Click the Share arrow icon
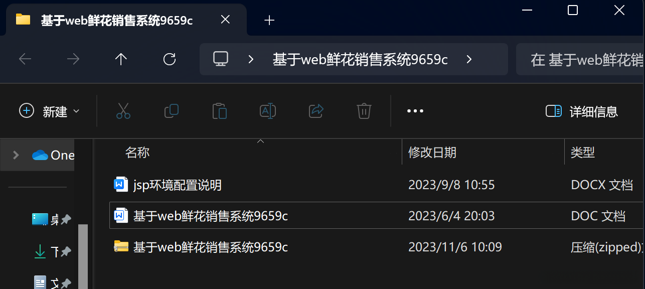This screenshot has height=289, width=645. [316, 111]
